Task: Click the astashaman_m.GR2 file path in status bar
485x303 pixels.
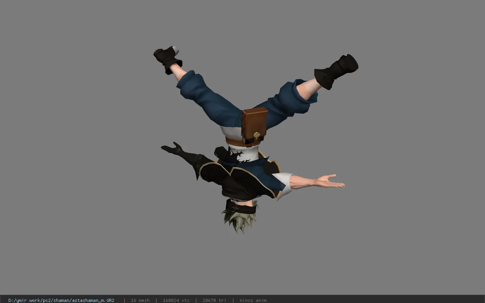Action: click(x=61, y=300)
